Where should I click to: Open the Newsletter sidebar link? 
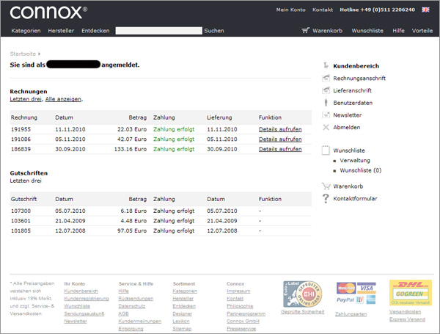coord(348,115)
